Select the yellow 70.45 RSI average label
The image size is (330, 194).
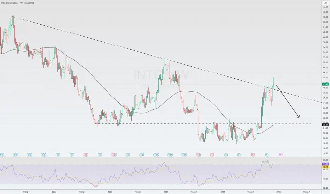pyautogui.click(x=325, y=167)
